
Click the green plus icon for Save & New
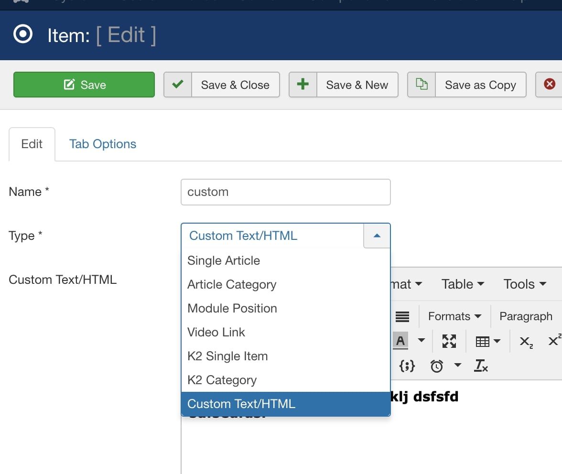click(x=303, y=85)
